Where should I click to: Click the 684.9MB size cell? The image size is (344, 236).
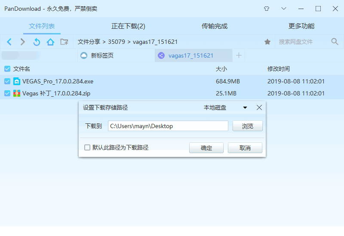[228, 81]
